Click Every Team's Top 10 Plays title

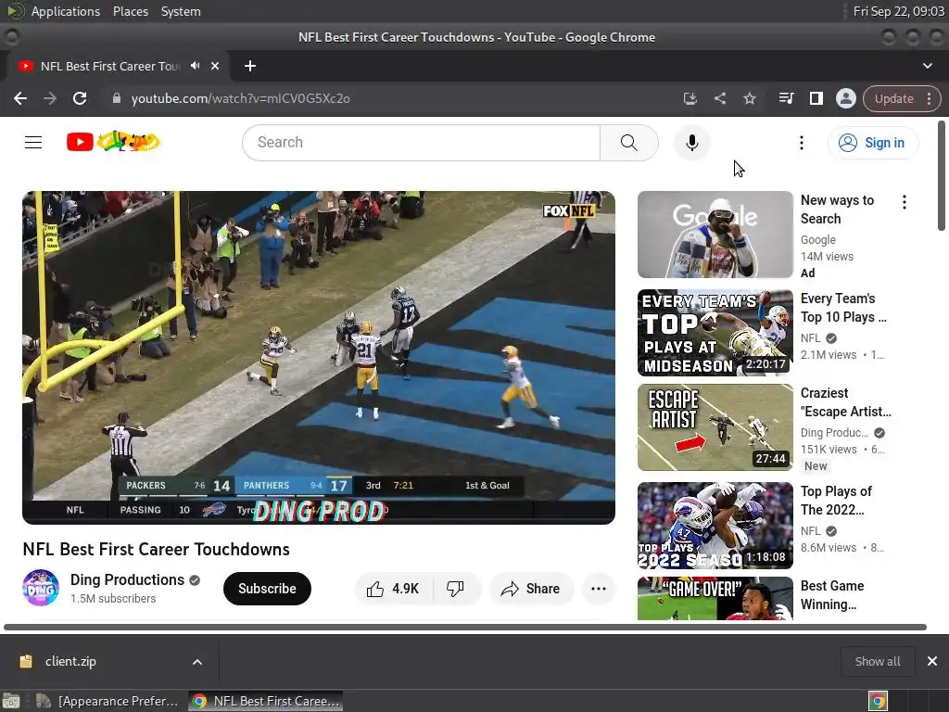pyautogui.click(x=843, y=308)
